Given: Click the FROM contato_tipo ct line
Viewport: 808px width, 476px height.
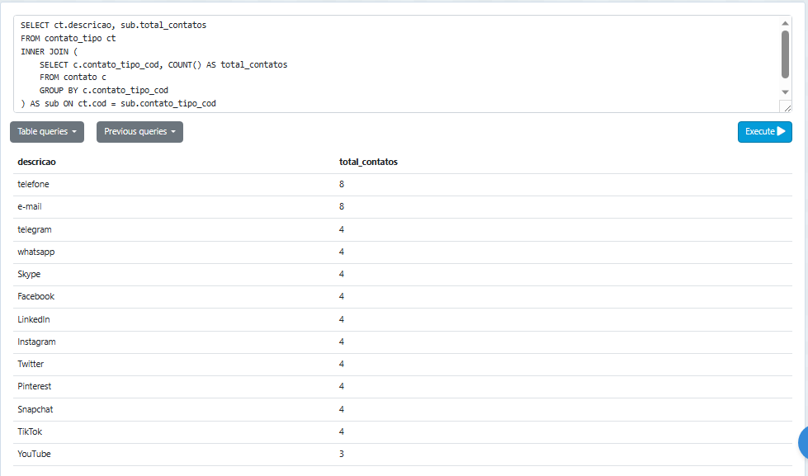Looking at the screenshot, I should pyautogui.click(x=69, y=39).
